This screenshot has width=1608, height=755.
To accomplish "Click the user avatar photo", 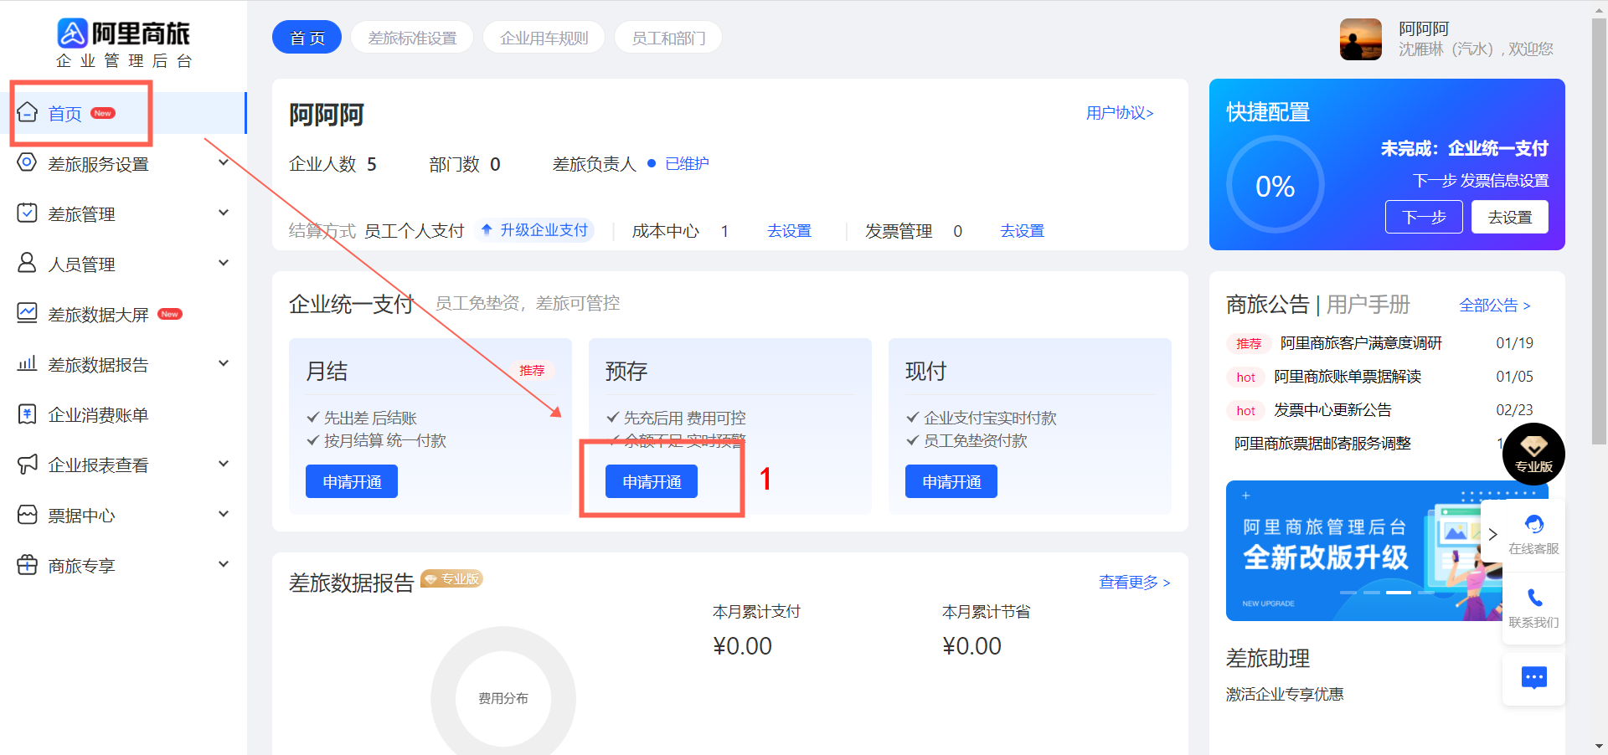I will pos(1361,39).
